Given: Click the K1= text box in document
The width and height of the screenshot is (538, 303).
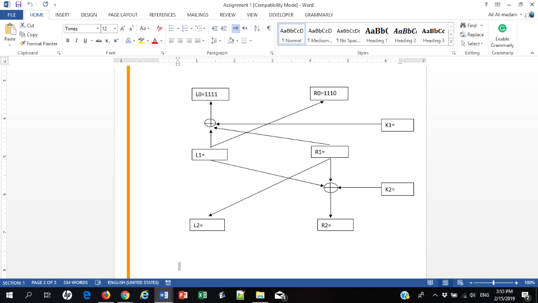Looking at the screenshot, I should click(x=397, y=125).
